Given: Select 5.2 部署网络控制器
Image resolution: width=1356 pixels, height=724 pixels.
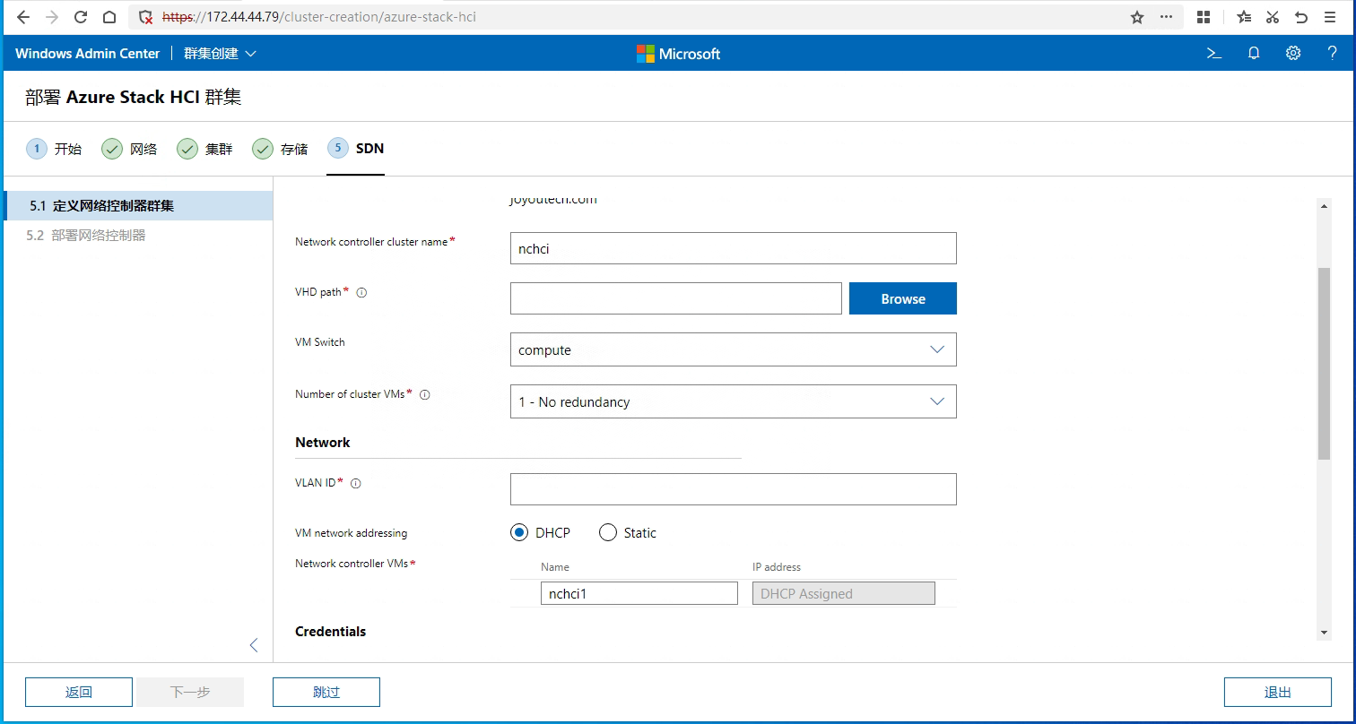Looking at the screenshot, I should coord(138,236).
